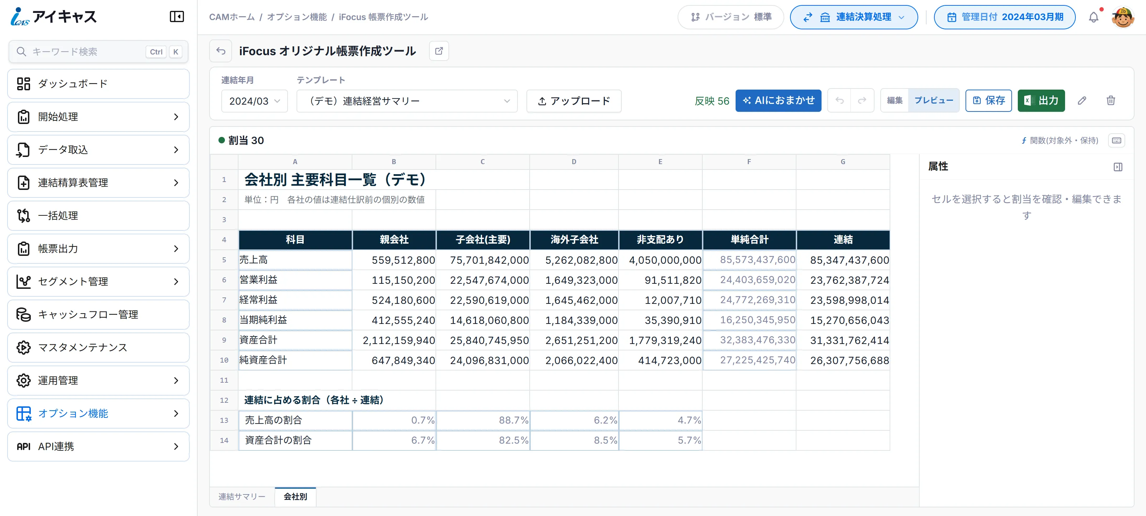Expand 帳票出力 menu

click(98, 248)
